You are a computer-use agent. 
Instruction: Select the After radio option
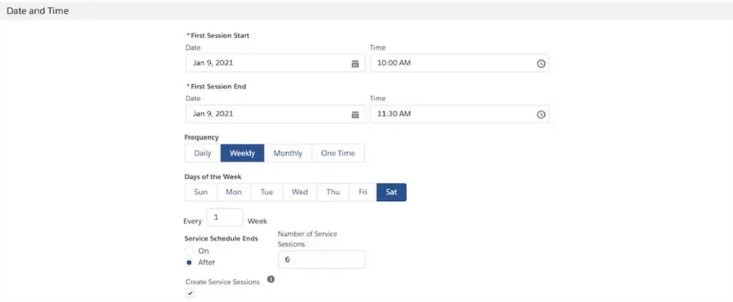(x=189, y=263)
